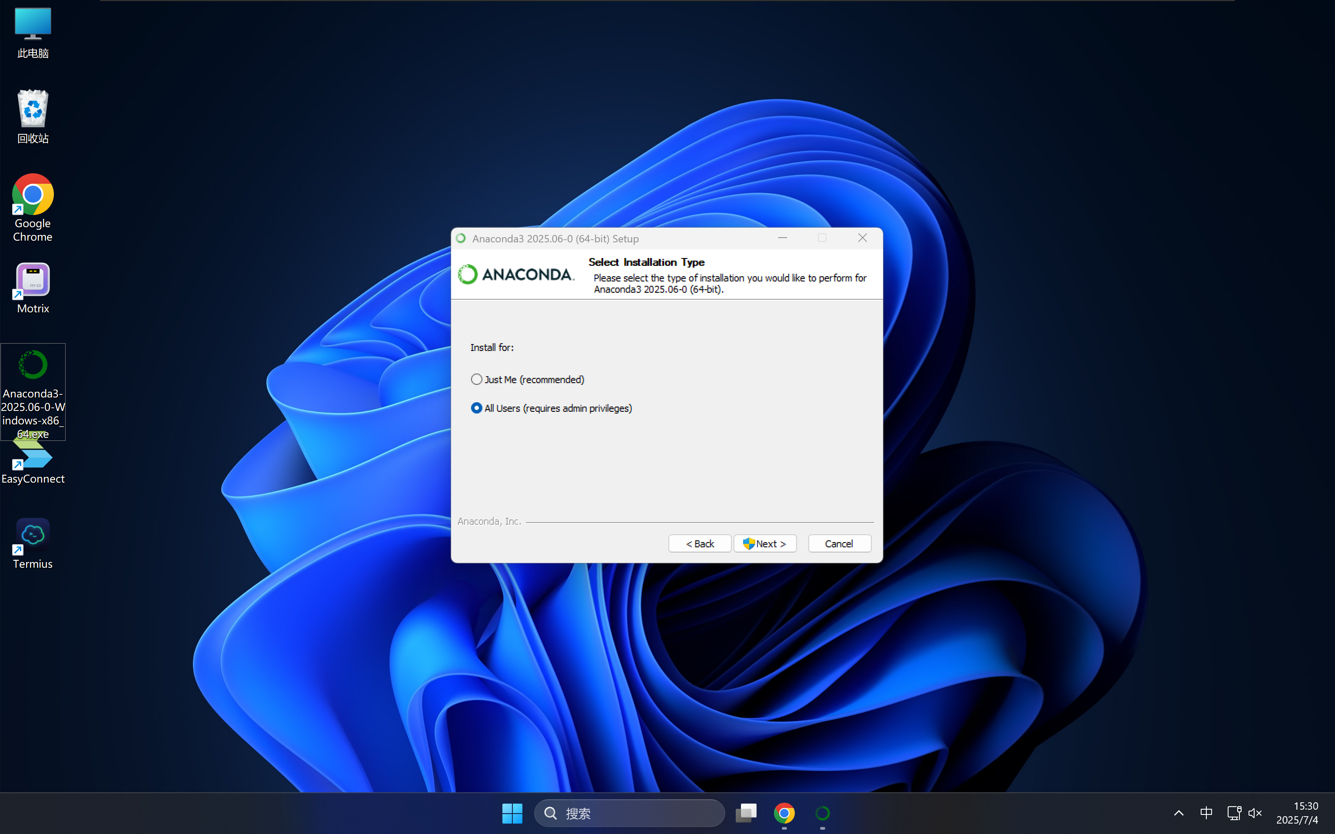Click the Next button in the installer

[764, 543]
